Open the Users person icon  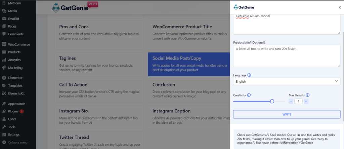(x=4, y=119)
